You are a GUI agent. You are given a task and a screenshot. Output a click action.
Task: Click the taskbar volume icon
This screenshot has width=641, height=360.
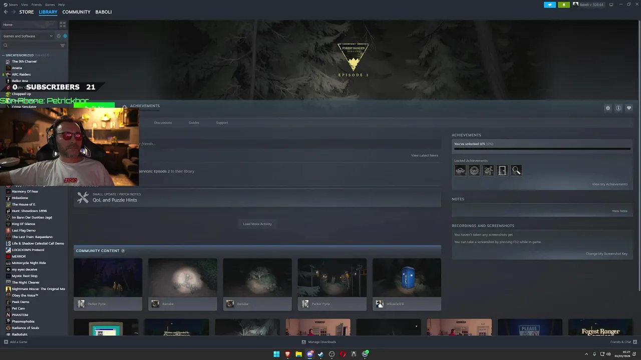point(608,354)
